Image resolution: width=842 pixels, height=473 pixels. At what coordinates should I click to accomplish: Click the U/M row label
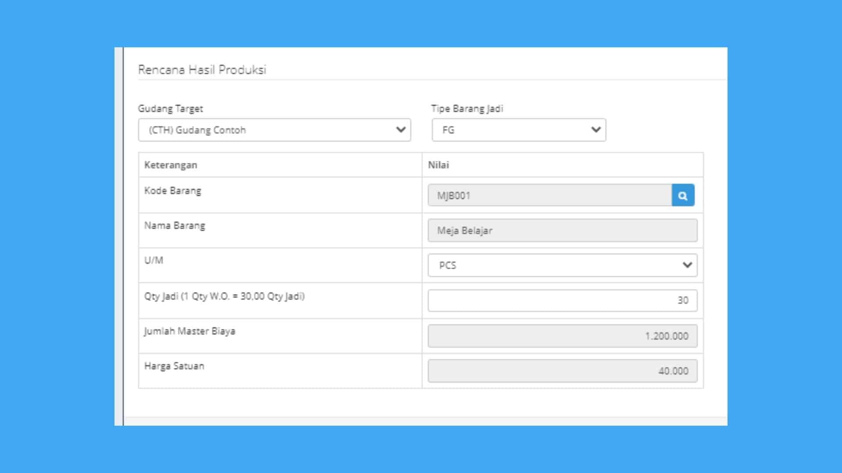[x=153, y=261]
